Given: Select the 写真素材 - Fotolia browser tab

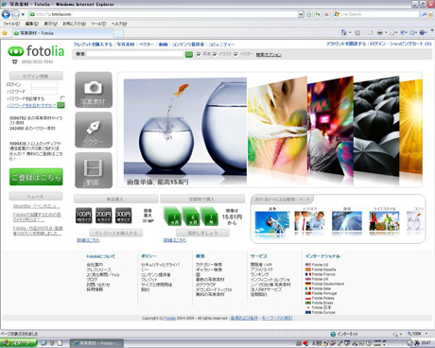Looking at the screenshot, I should 62,33.
